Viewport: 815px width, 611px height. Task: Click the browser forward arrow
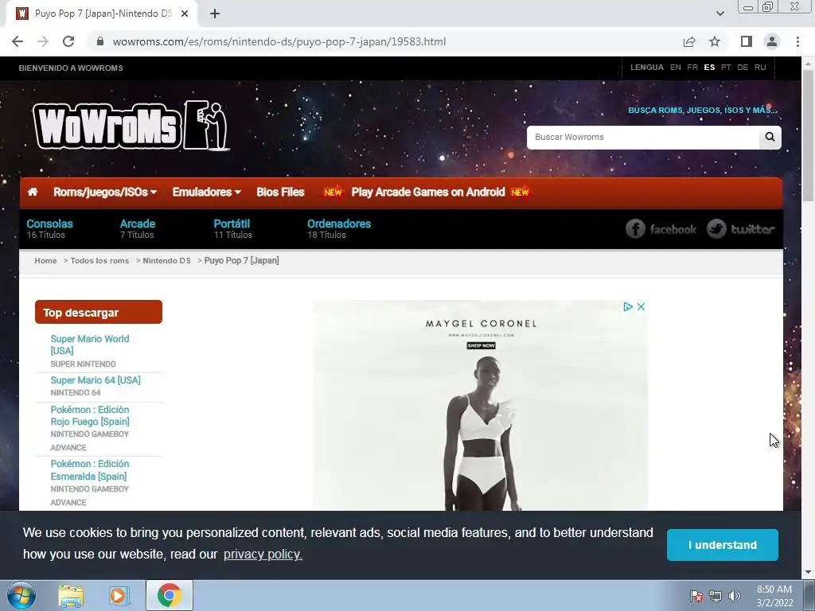(x=43, y=41)
